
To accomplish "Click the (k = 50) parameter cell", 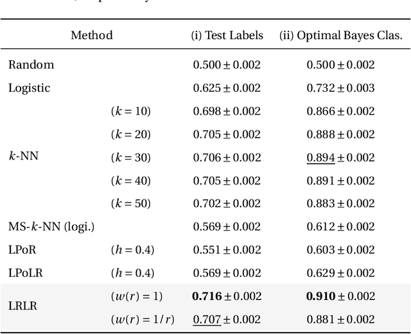I will 131,203.
